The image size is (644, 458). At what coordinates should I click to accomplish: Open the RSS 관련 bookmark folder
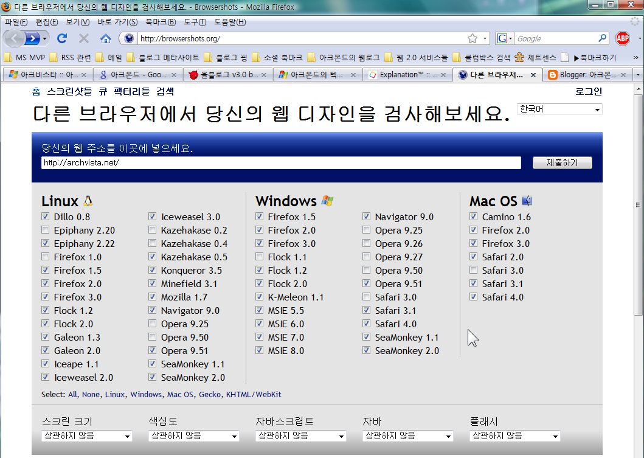pyautogui.click(x=70, y=58)
